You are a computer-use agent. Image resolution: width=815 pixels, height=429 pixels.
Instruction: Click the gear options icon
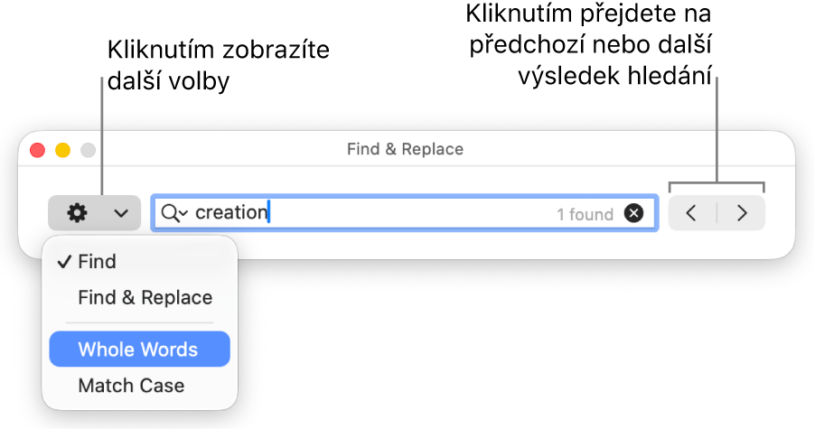pos(78,213)
